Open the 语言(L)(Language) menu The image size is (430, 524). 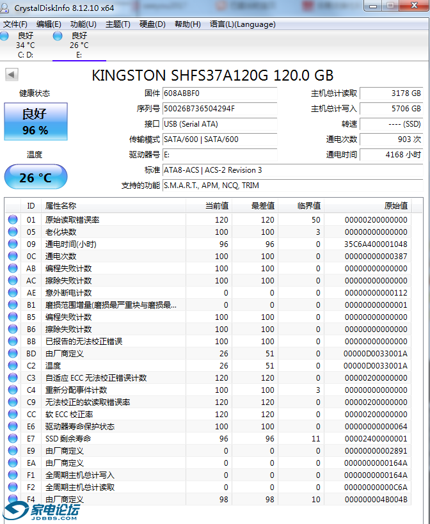[243, 24]
